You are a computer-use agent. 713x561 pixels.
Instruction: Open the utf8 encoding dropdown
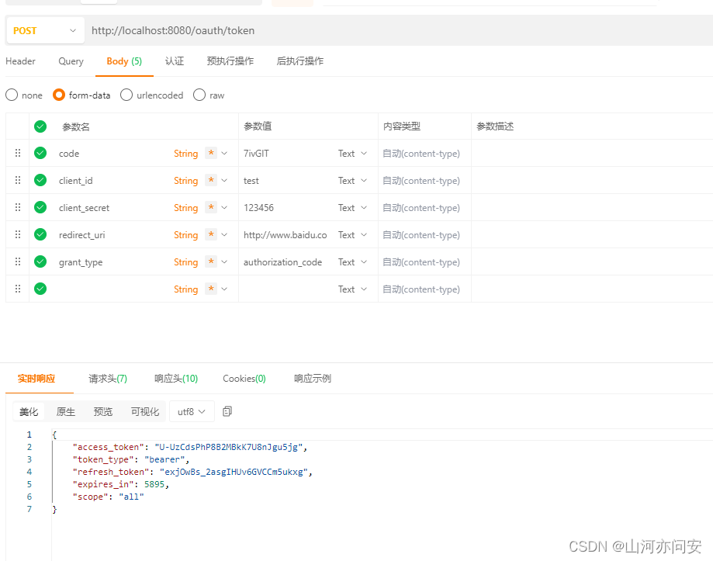[192, 411]
